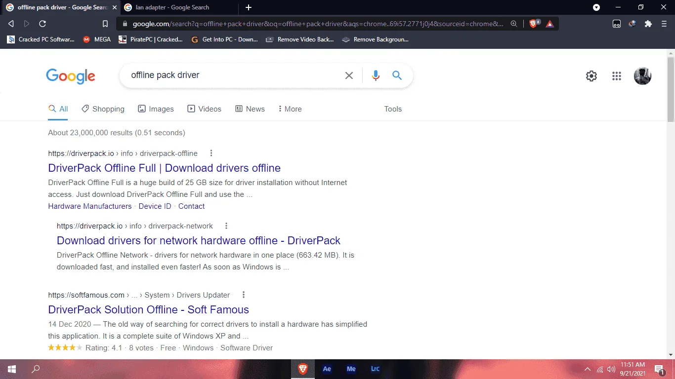Image resolution: width=675 pixels, height=379 pixels.
Task: Open the Tools search options
Action: 393,109
